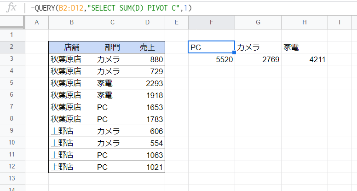Image resolution: width=357 pixels, height=191 pixels.
Task: Click the fx function icon
Action: (11, 8)
